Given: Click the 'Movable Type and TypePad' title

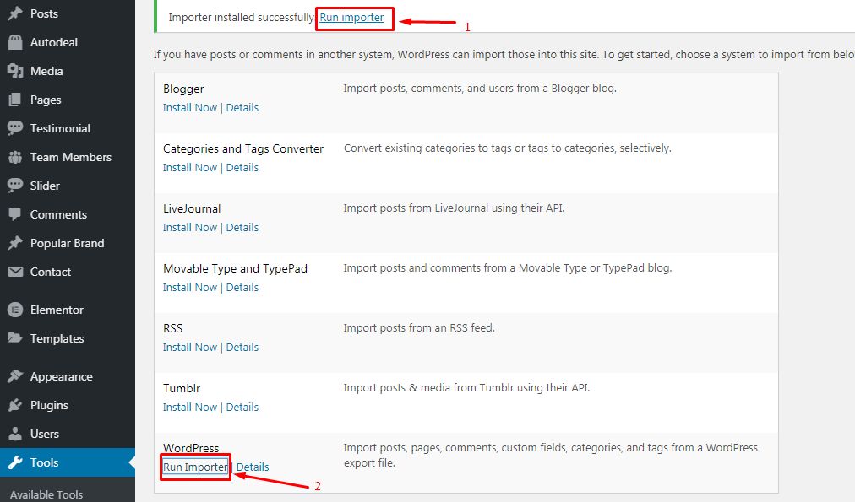Looking at the screenshot, I should [x=235, y=268].
